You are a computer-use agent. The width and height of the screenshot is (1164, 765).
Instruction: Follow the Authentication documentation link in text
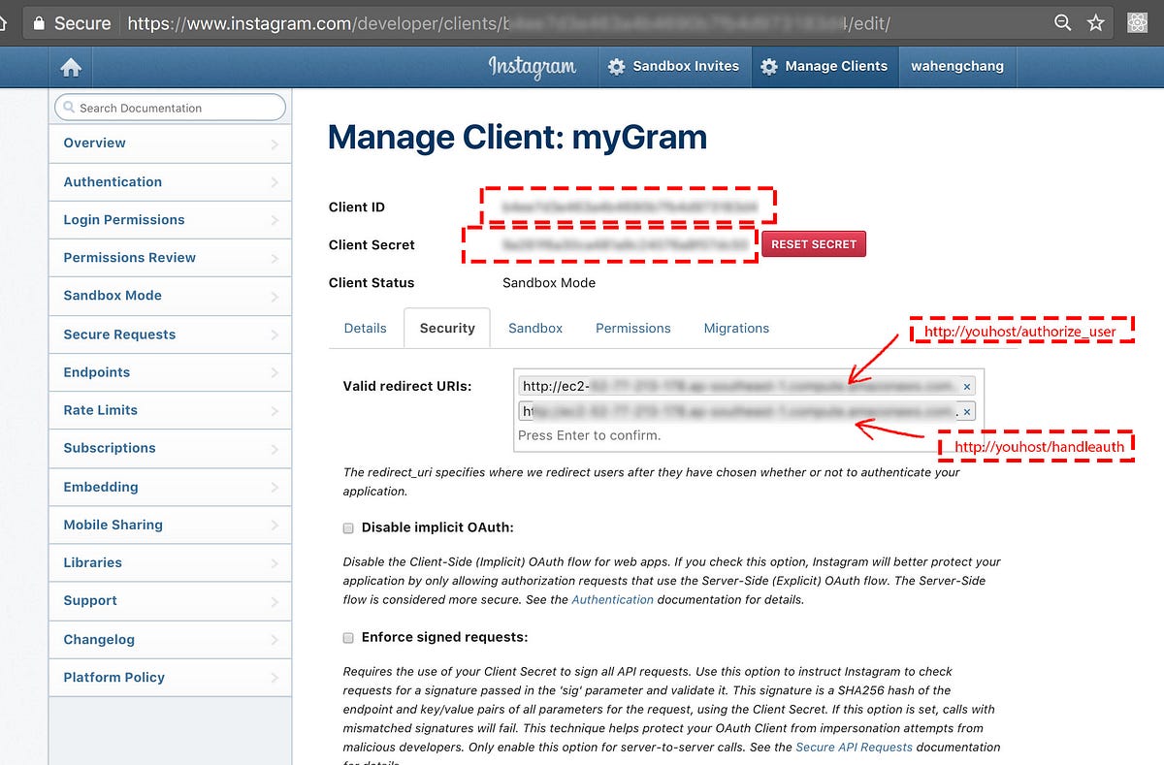(613, 600)
